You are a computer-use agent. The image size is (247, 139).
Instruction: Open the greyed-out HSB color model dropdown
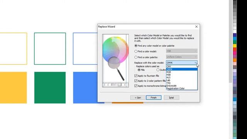click(x=182, y=51)
